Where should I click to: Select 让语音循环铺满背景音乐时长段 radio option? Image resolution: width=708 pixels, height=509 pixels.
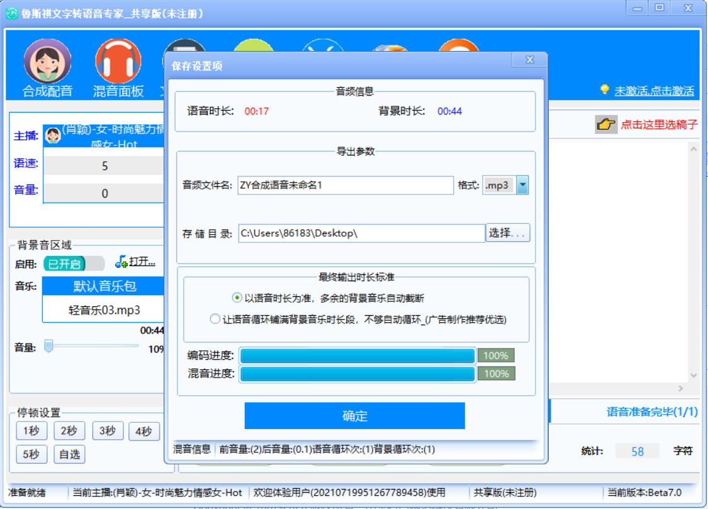click(x=215, y=319)
